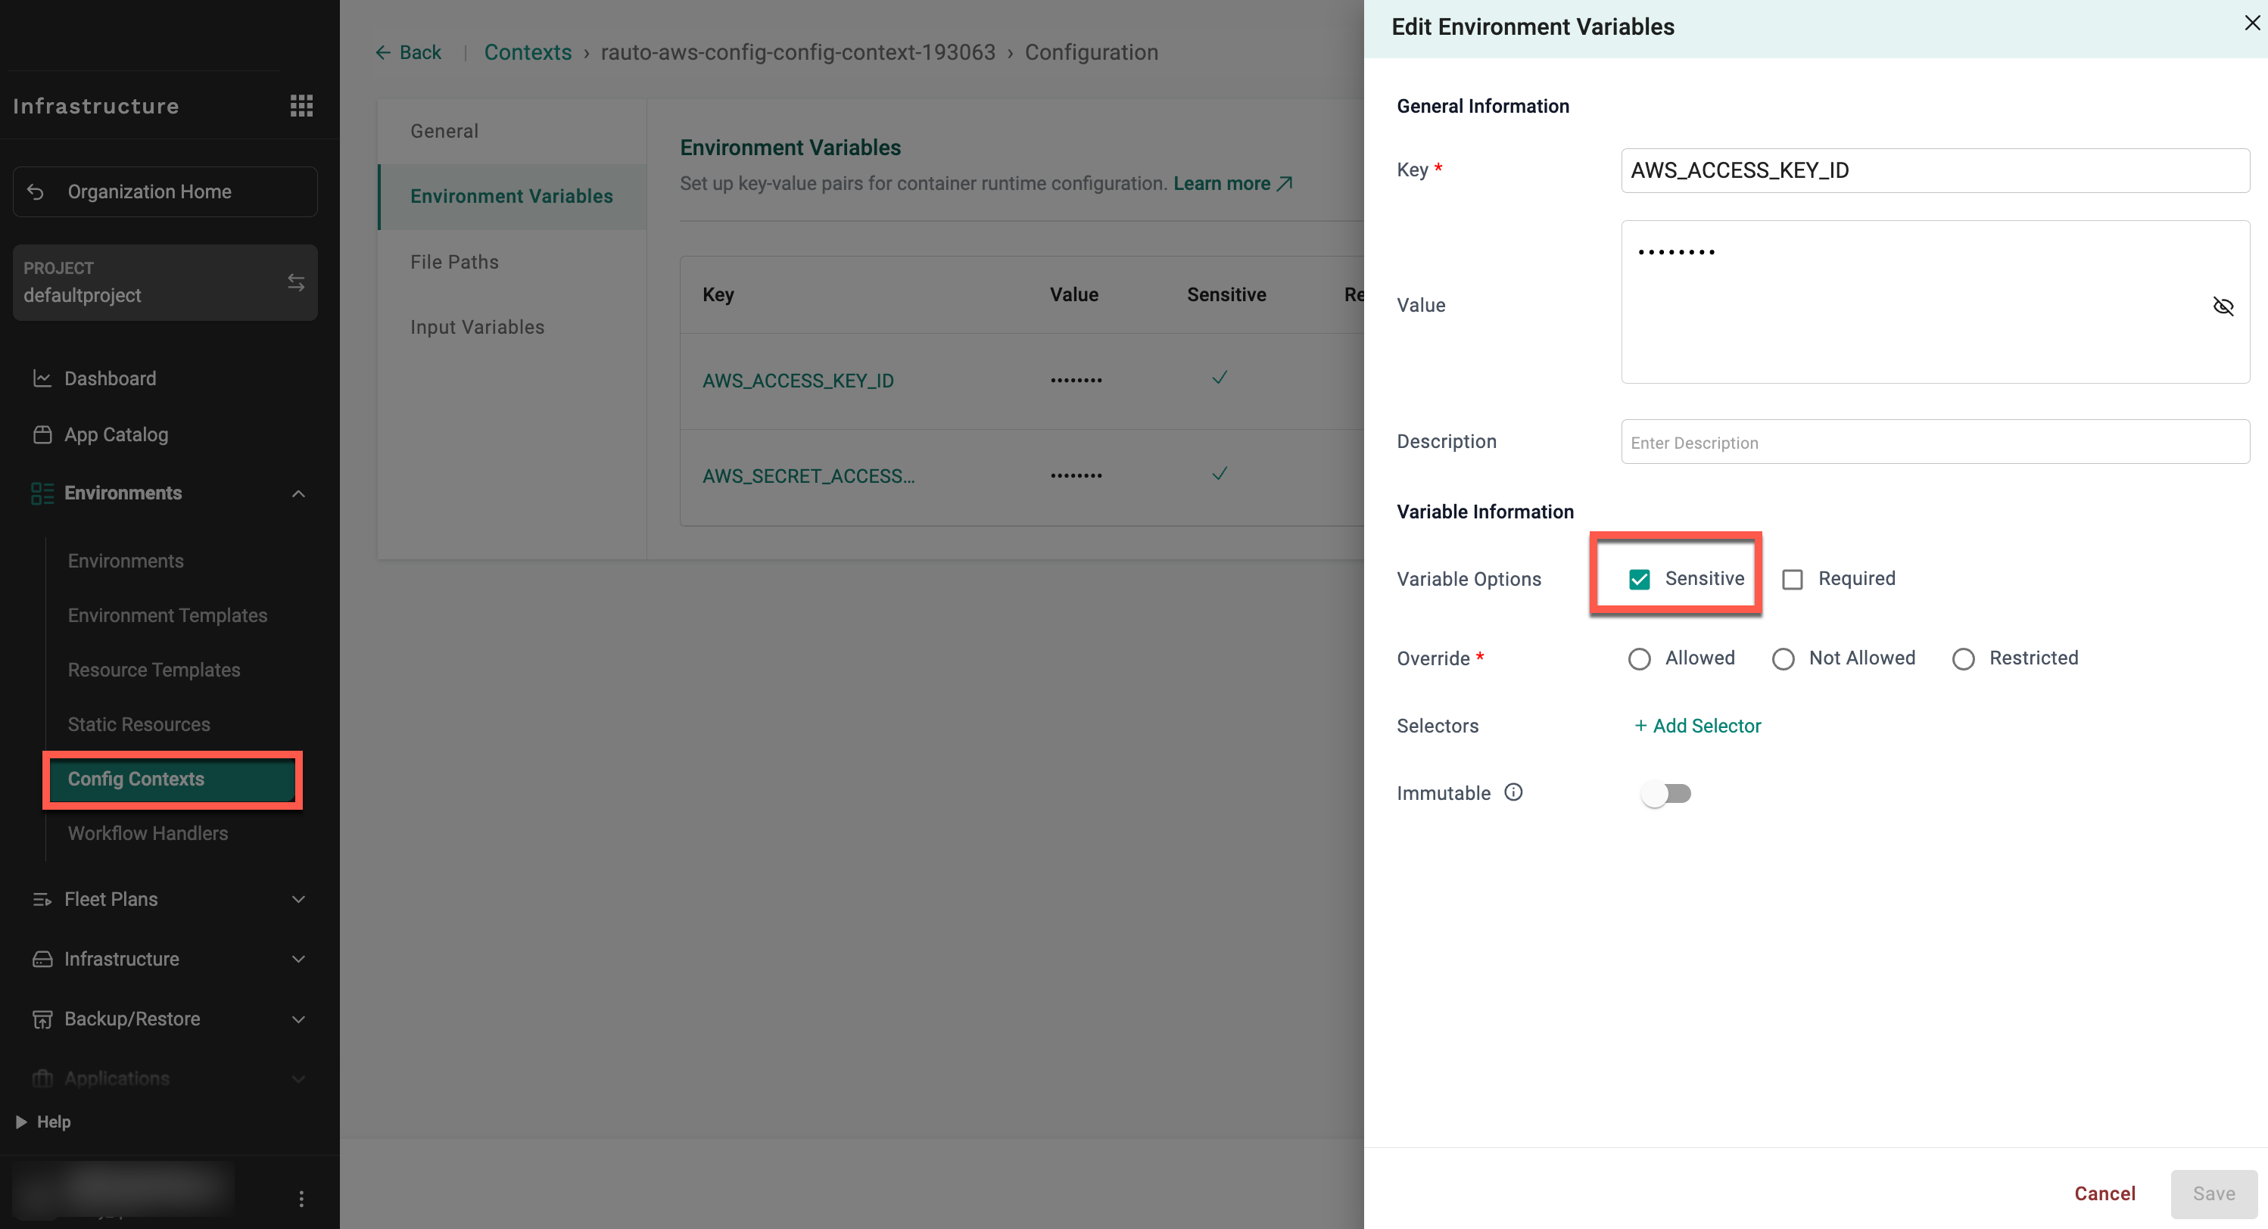
Task: Open the apps grid icon beside Infrastructure
Action: [x=301, y=106]
